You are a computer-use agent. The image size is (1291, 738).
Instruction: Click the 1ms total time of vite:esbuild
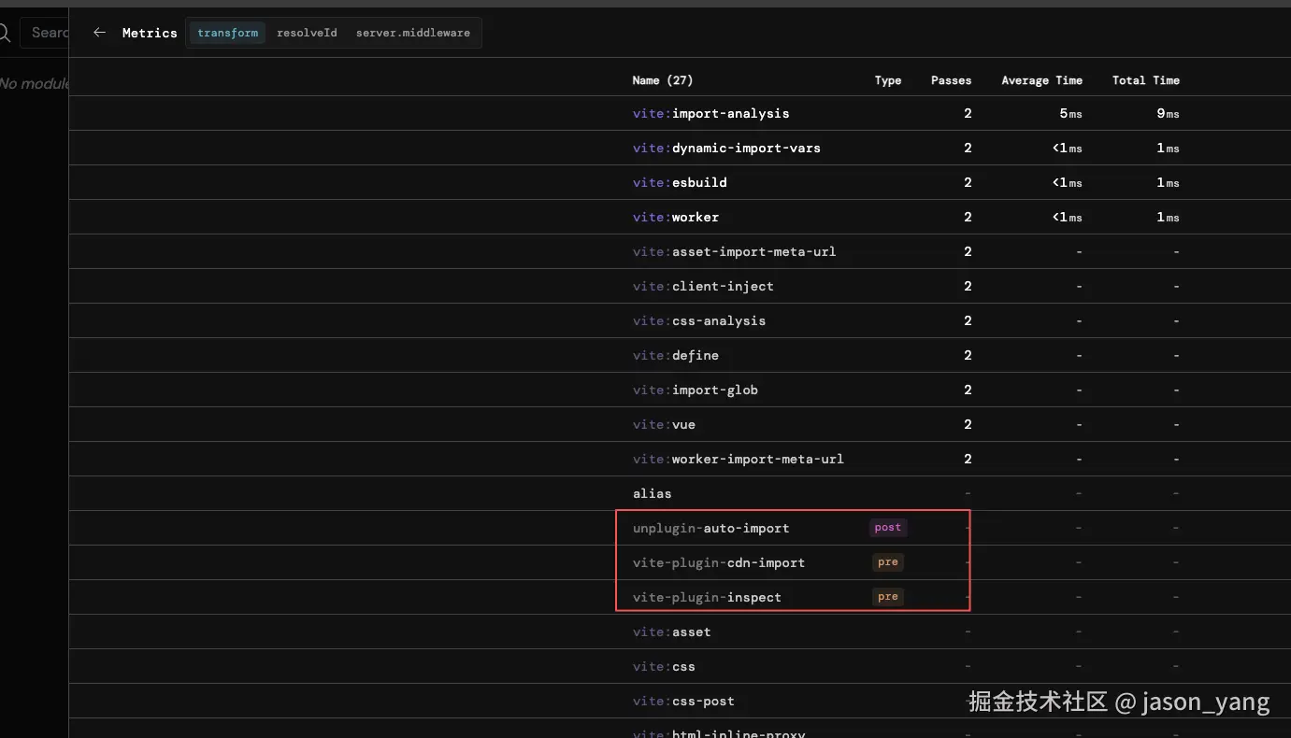(x=1168, y=182)
